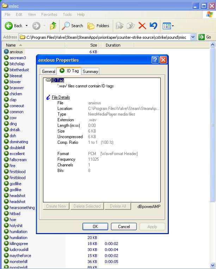Select the chicken sound file icon
The image size is (216, 269).
(x=6, y=94)
